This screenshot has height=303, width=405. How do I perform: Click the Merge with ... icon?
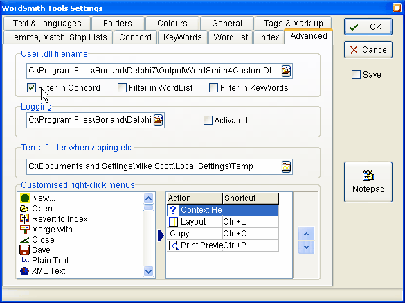[24, 230]
